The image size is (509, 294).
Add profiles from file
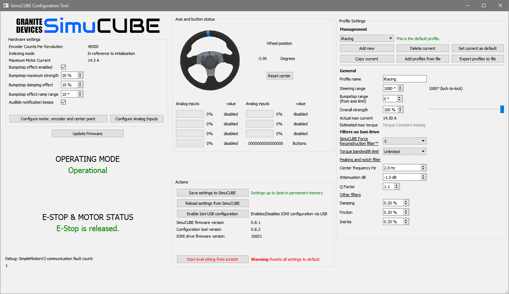coord(423,59)
